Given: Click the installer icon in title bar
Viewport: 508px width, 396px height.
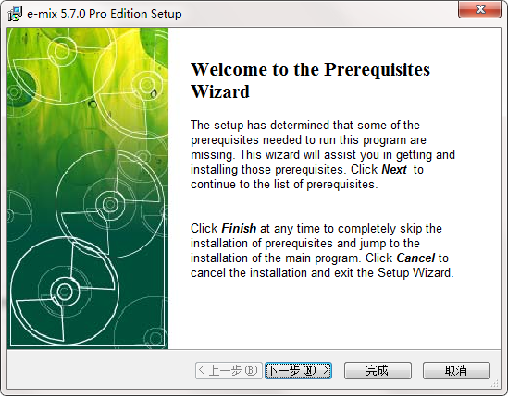Looking at the screenshot, I should click(x=14, y=14).
